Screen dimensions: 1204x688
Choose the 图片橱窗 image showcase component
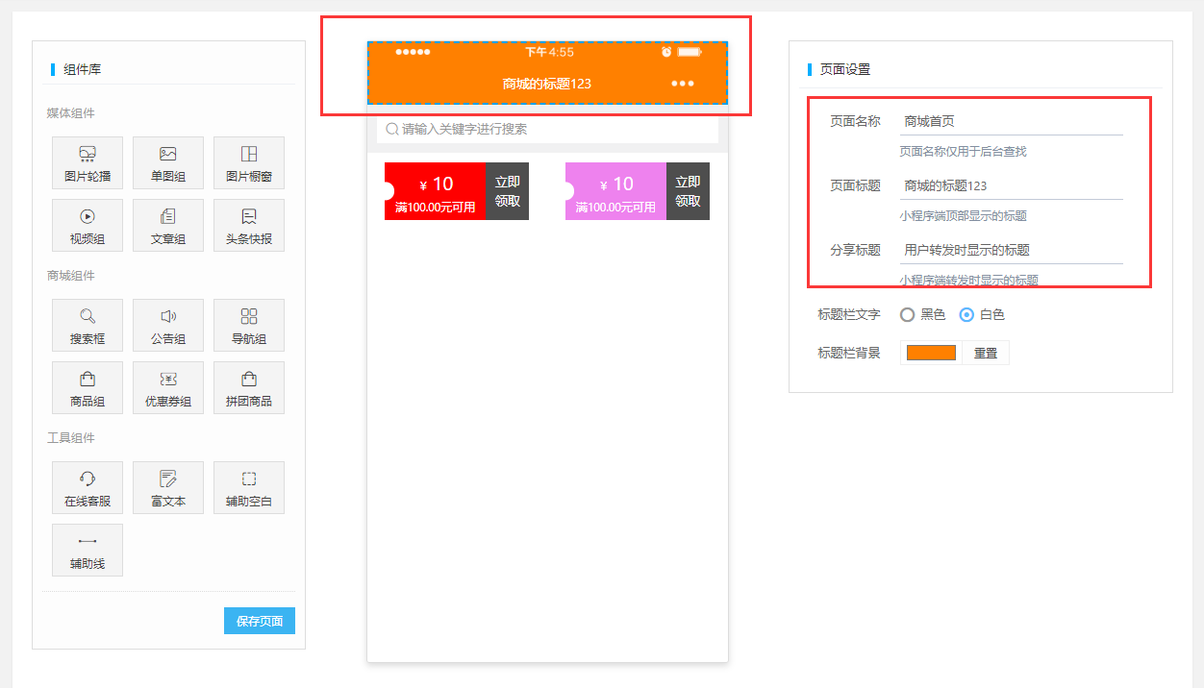(249, 162)
